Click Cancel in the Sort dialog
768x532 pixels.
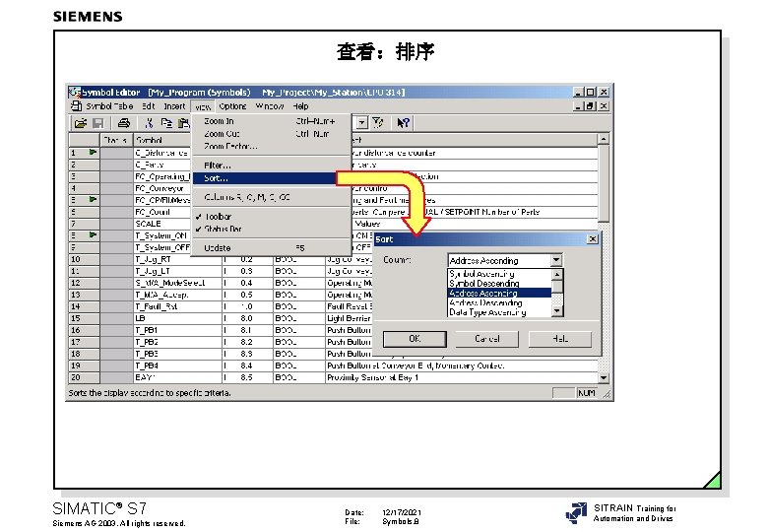(x=486, y=339)
